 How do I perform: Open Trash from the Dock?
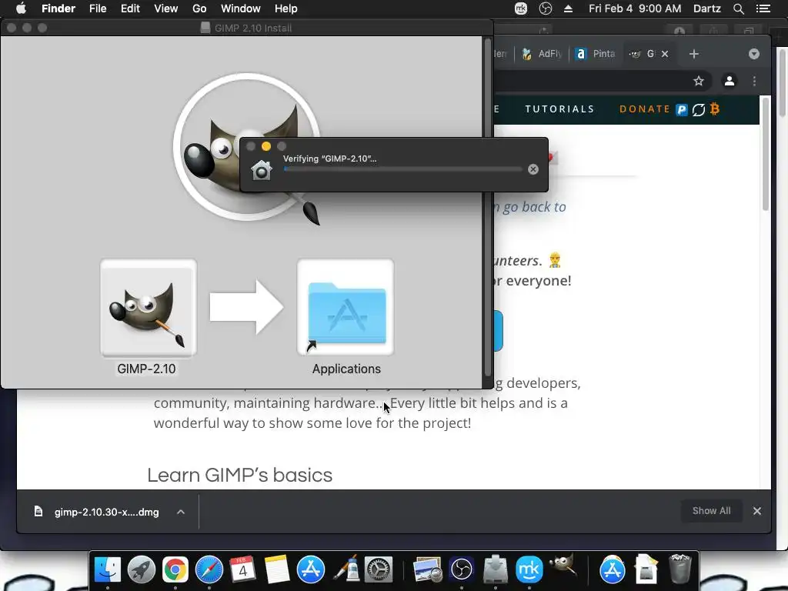pos(679,570)
